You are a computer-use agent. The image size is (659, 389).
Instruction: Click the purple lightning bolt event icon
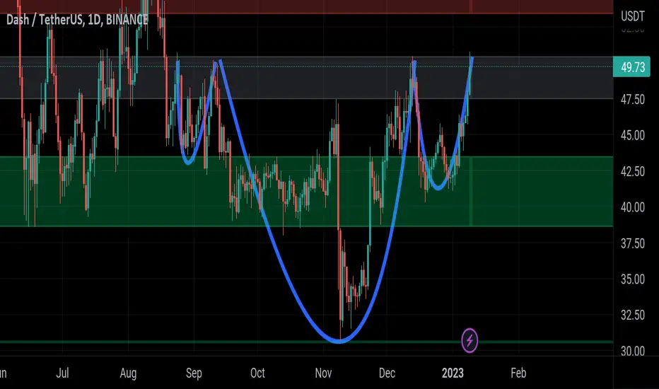[470, 340]
